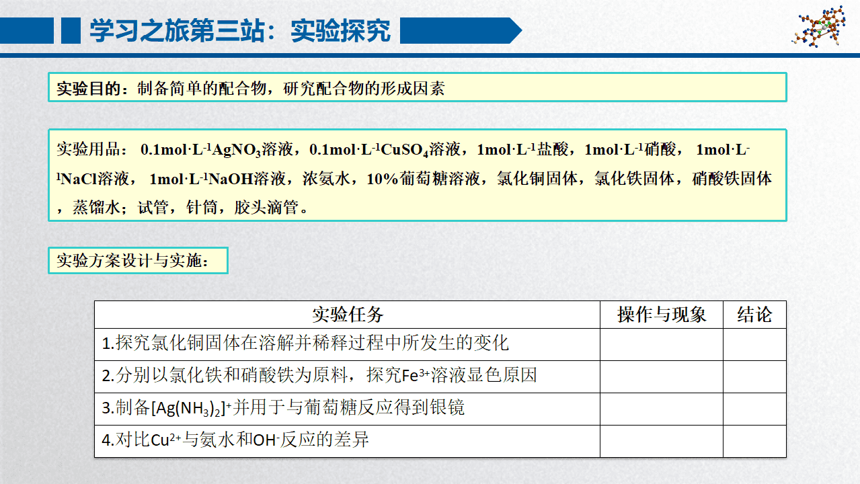Select task 2 about Fe3+ solution color

(x=347, y=376)
